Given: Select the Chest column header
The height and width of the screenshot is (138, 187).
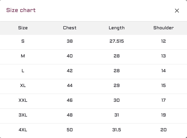Looking at the screenshot, I should click(x=70, y=28).
